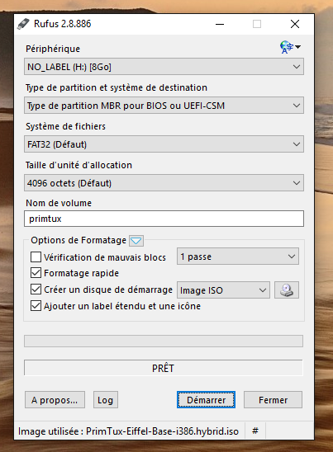Viewport: 333px width, 452px height.
Task: Collapse advanced options blue triangle
Action: coord(136,240)
